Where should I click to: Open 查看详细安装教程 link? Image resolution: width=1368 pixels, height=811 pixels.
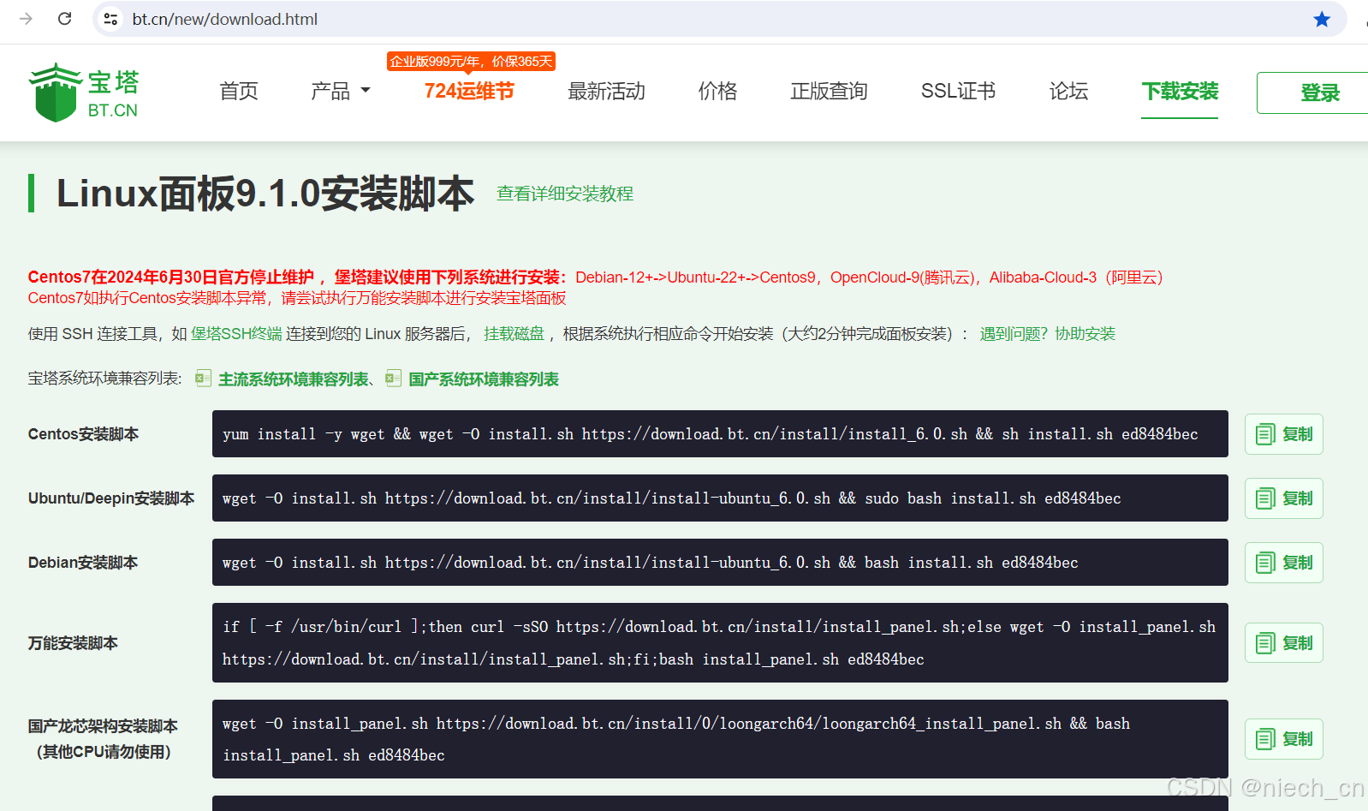tap(565, 194)
